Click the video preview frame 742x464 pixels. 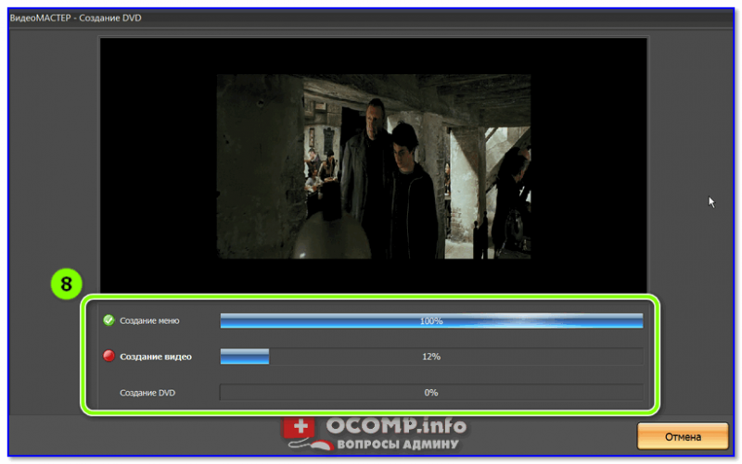pyautogui.click(x=374, y=166)
